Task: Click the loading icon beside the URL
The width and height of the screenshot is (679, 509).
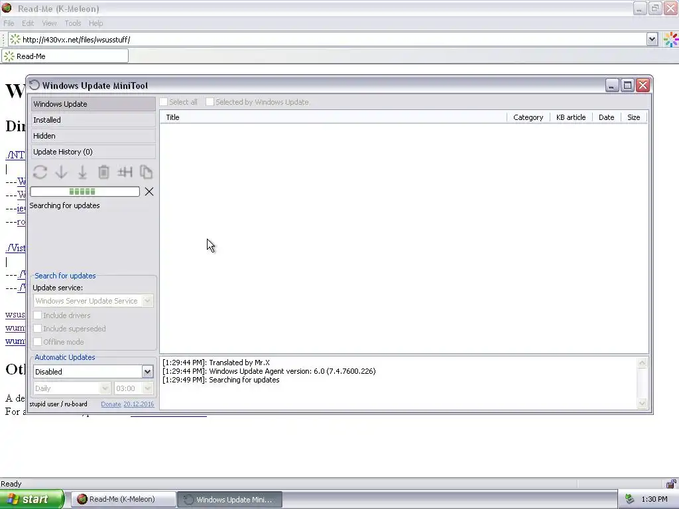Action: click(15, 39)
